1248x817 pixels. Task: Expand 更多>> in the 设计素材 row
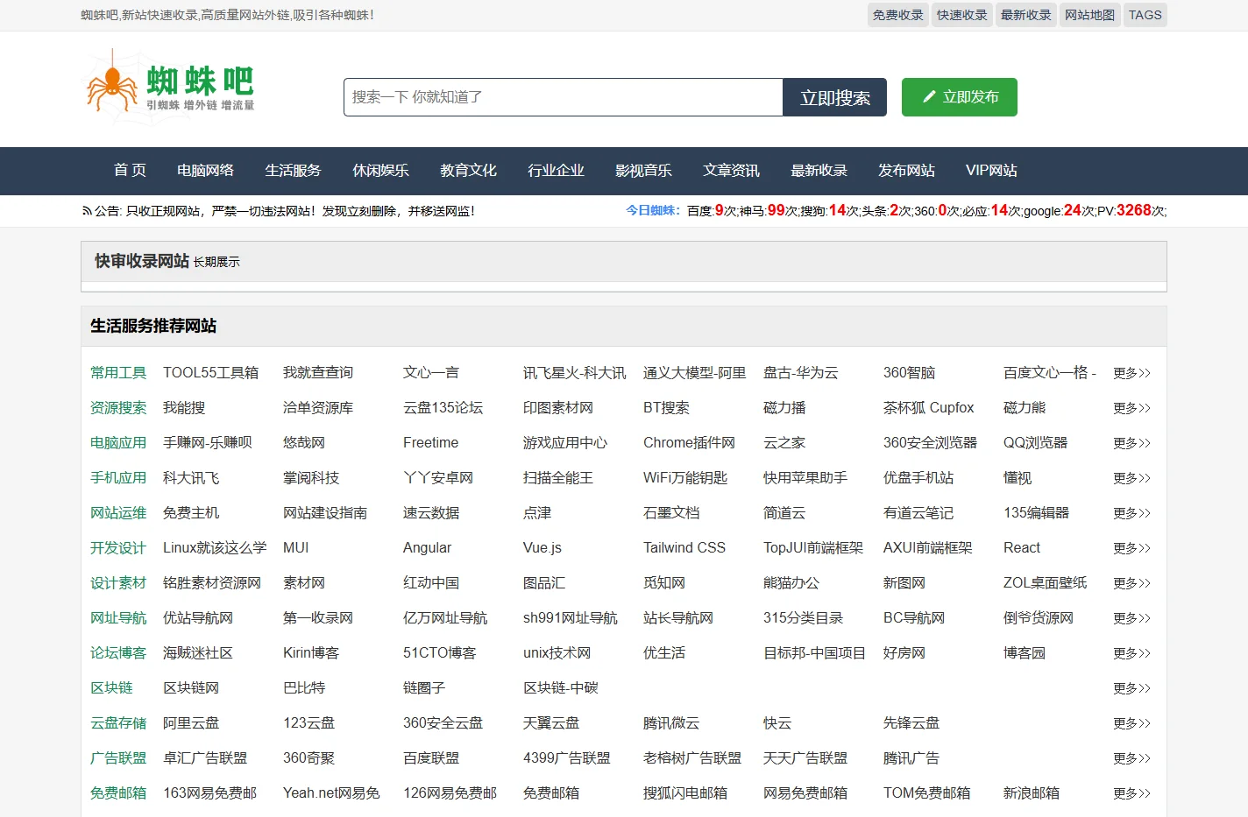tap(1131, 583)
